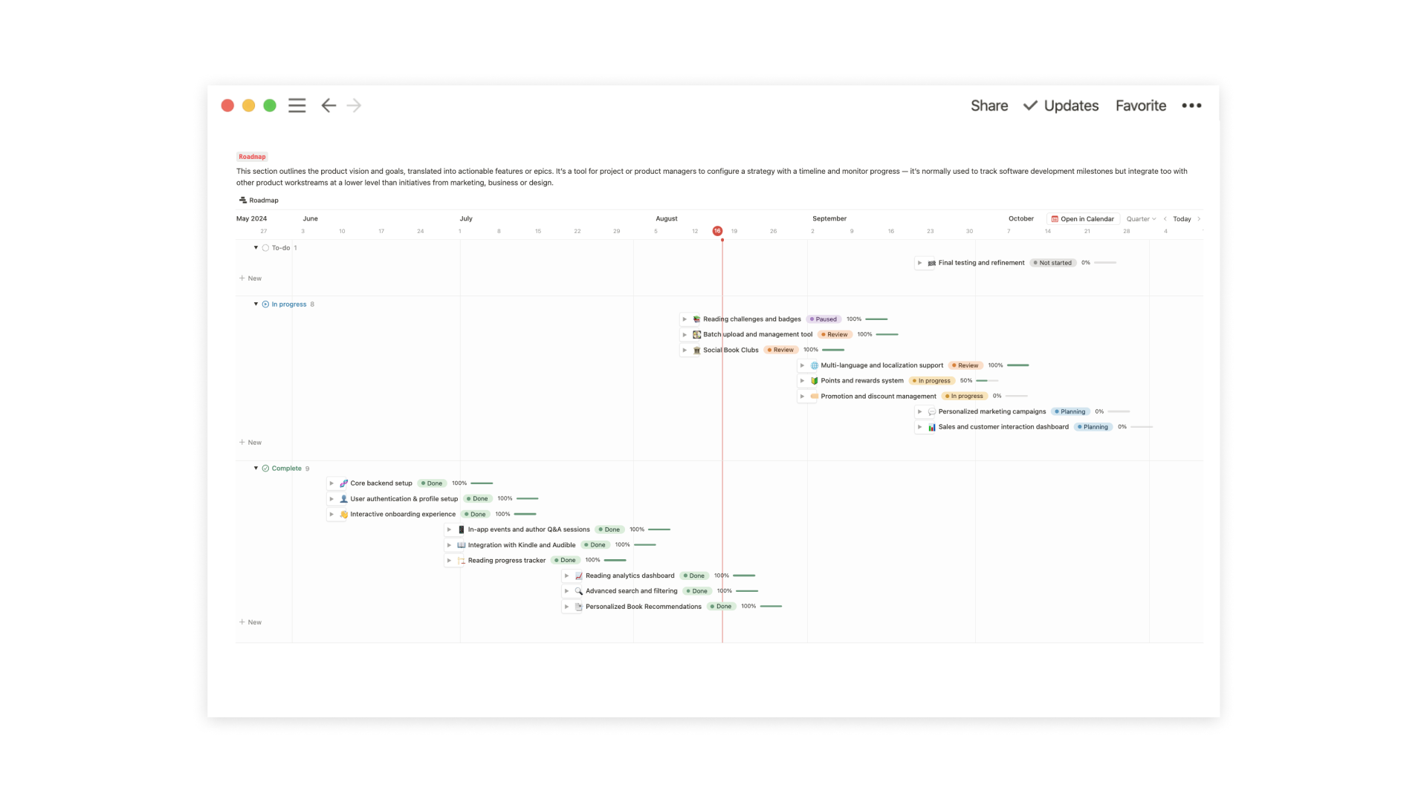Screen dimensions: 1427x802
Task: Click the Core backend setup icon
Action: (x=343, y=483)
